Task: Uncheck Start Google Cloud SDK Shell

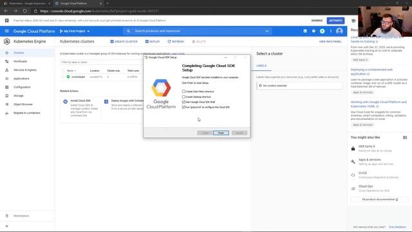Action: coord(183,102)
